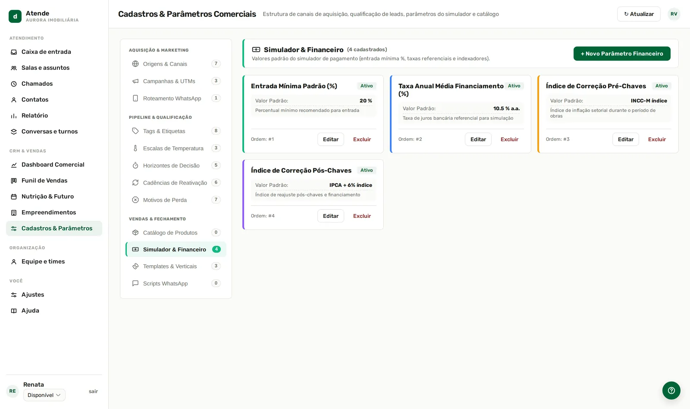The width and height of the screenshot is (690, 409).
Task: Click the sair logout link
Action: pos(93,392)
